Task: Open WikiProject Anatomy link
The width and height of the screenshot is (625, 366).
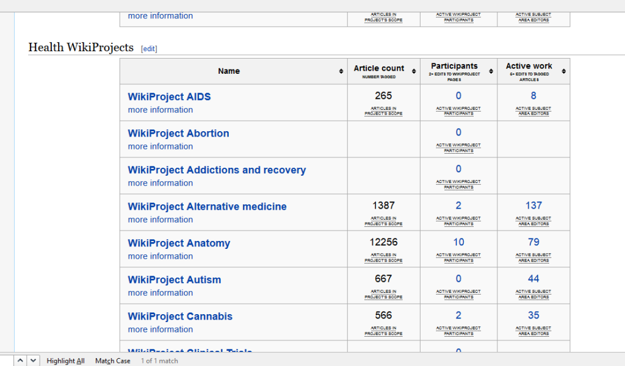Action: coord(179,243)
